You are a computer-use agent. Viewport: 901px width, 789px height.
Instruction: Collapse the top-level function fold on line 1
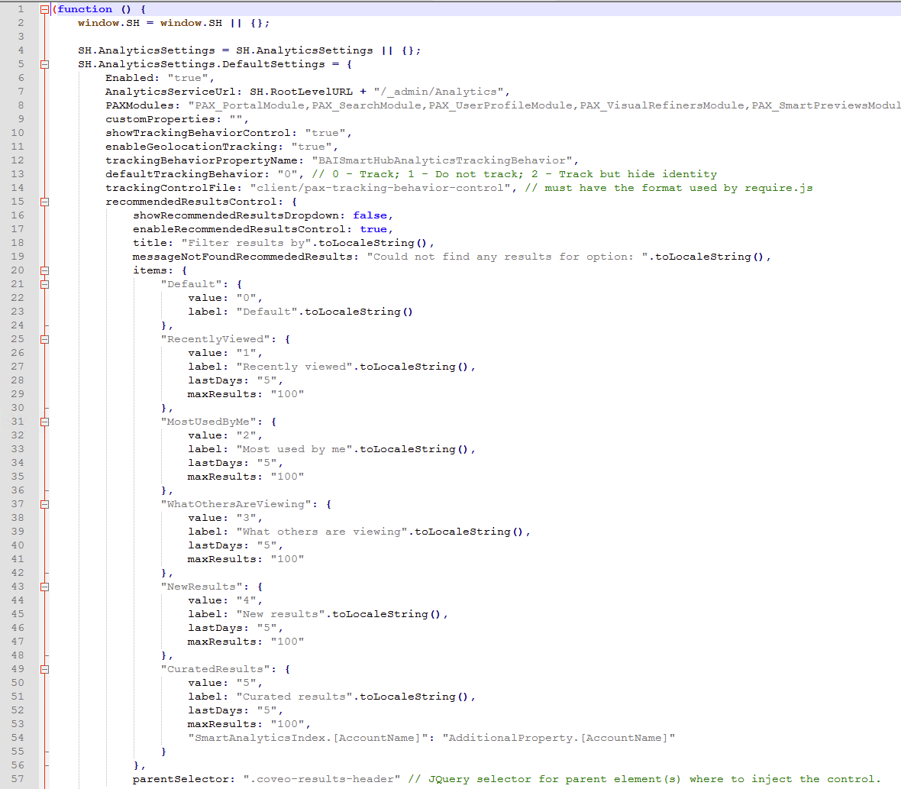[x=44, y=9]
